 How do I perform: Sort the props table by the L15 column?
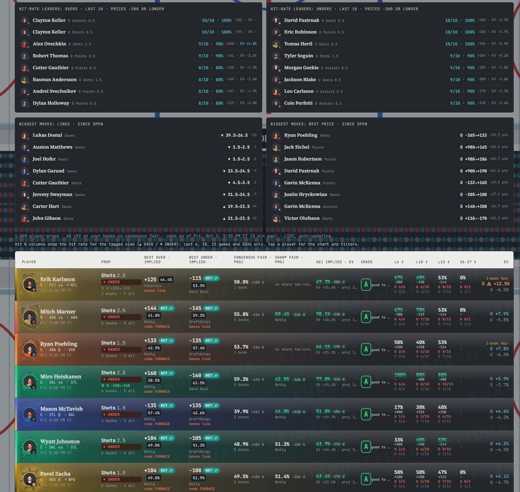pyautogui.click(x=443, y=262)
